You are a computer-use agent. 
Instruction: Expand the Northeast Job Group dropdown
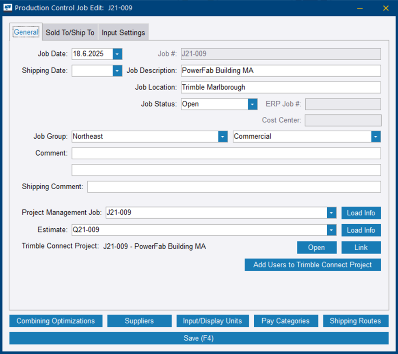[223, 136]
